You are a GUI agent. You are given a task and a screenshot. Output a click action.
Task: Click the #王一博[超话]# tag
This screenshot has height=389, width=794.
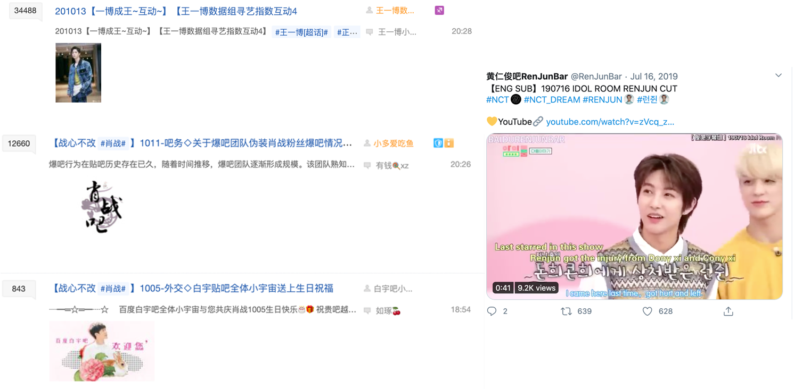tap(301, 32)
